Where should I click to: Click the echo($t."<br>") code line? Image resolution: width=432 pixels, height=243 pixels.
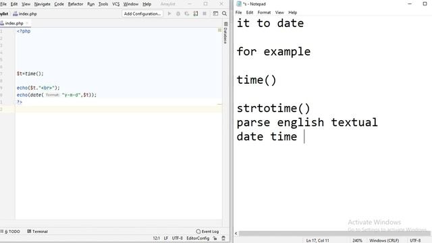point(38,88)
